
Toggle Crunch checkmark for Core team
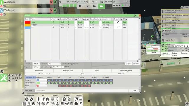coord(118,22)
